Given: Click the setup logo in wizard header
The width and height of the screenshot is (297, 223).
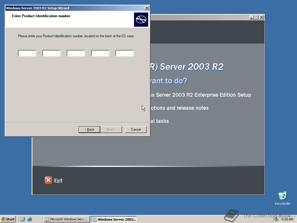Looking at the screenshot, I should [141, 20].
